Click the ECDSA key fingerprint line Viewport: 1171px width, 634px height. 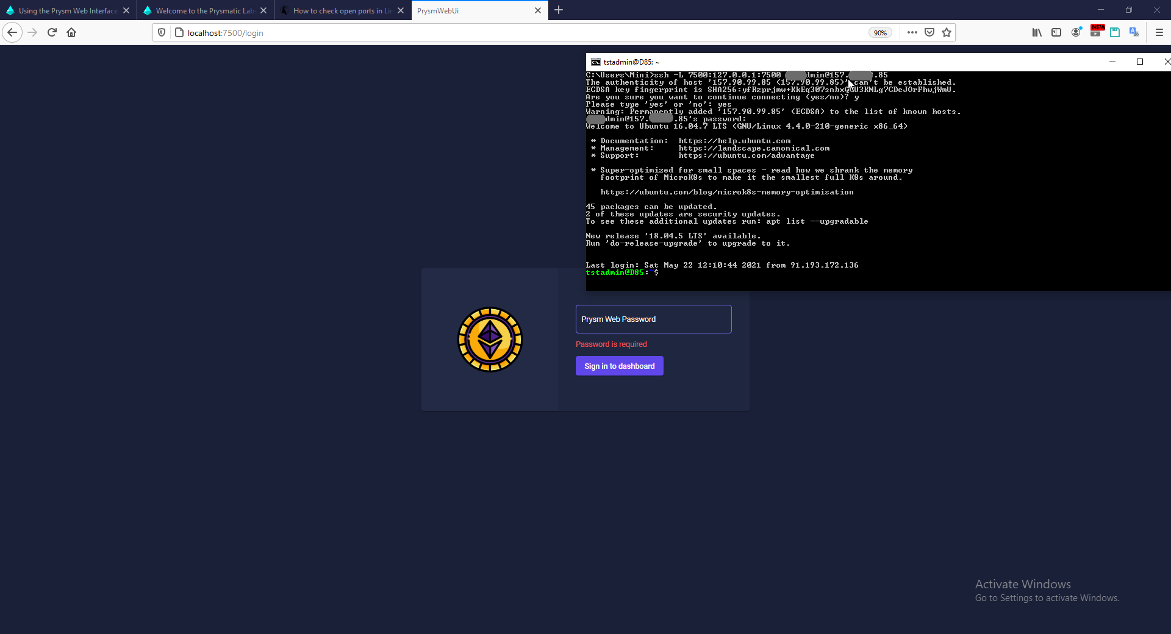[771, 90]
